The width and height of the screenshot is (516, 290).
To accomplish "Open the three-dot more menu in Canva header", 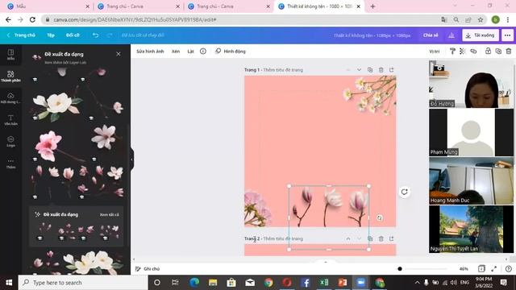I will 507,35.
